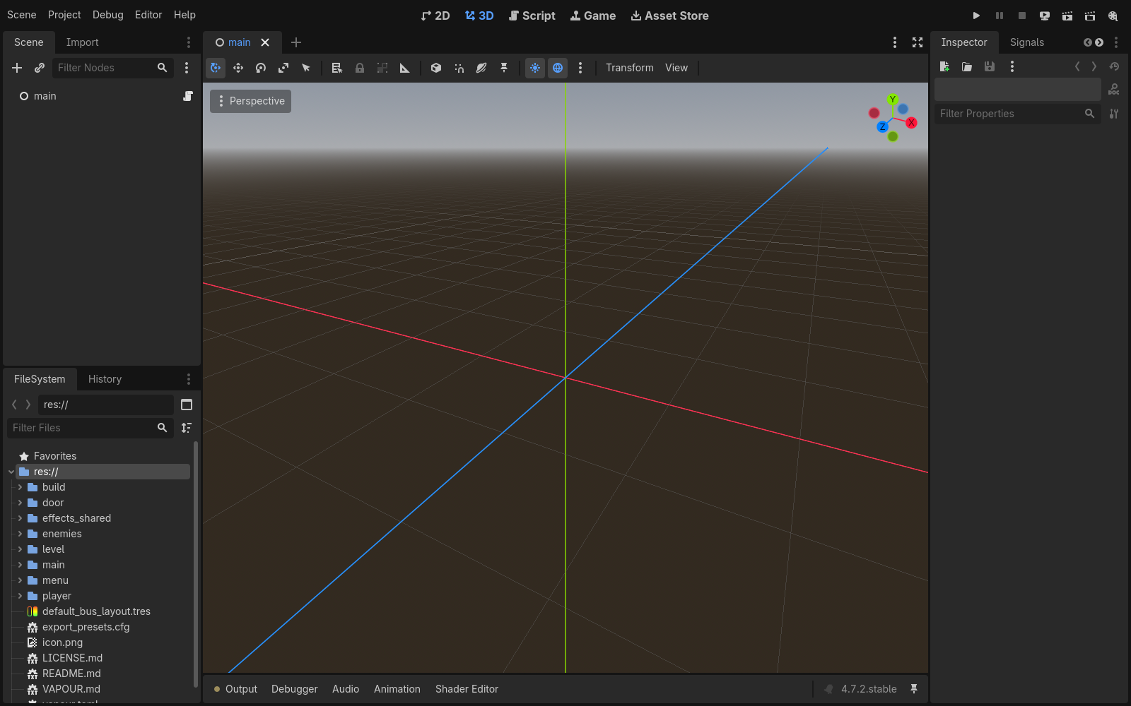Image resolution: width=1131 pixels, height=706 pixels.
Task: Focus the Filter Properties field
Action: tap(1017, 114)
